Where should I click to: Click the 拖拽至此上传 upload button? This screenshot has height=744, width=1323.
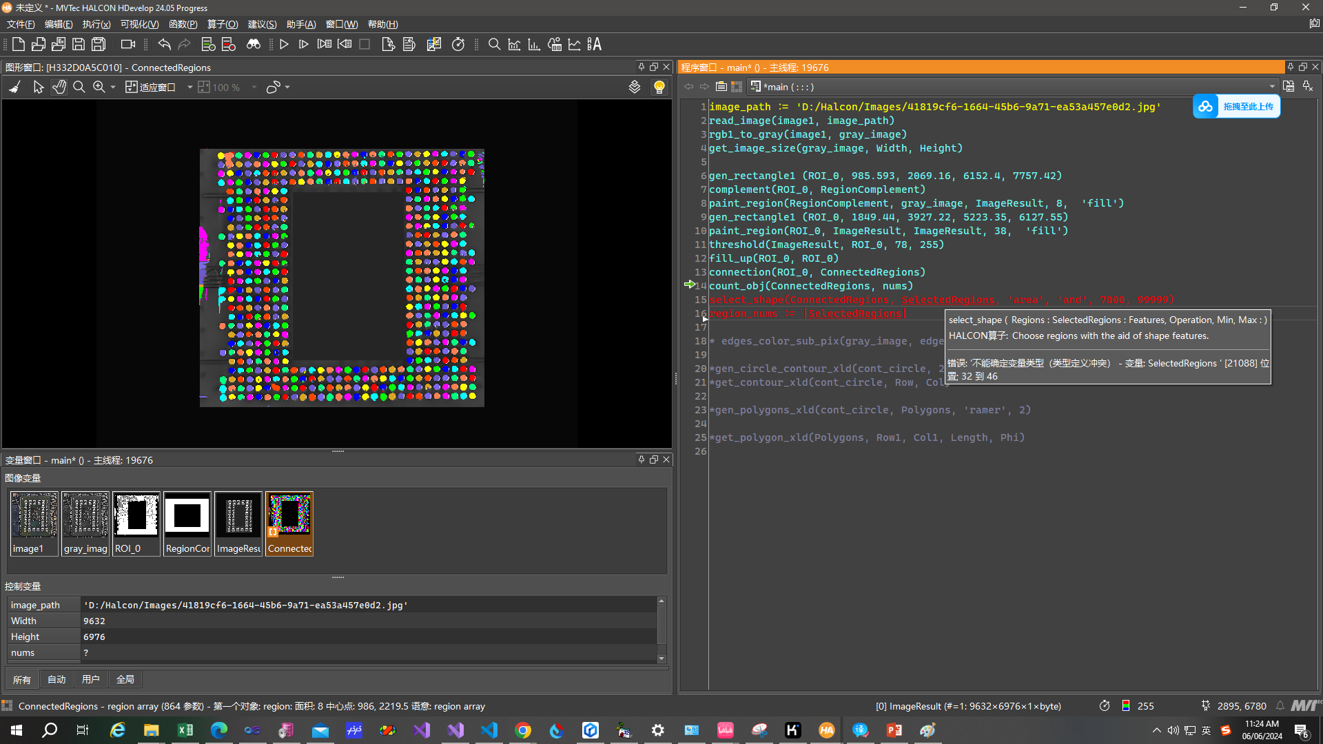1236,107
